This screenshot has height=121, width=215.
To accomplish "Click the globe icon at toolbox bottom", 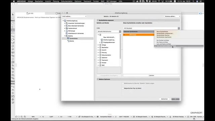I will [x=13, y=99].
